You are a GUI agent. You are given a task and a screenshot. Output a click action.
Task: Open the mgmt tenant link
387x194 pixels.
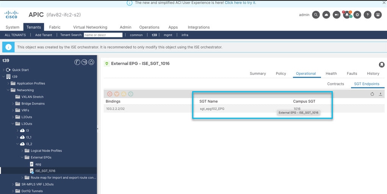(x=168, y=35)
